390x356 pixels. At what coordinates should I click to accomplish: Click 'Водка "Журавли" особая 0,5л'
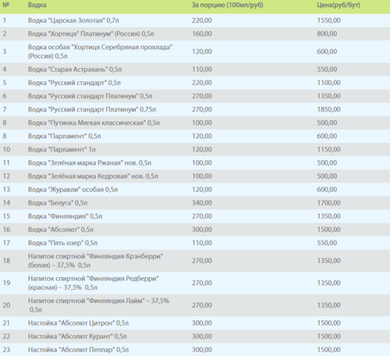72,190
